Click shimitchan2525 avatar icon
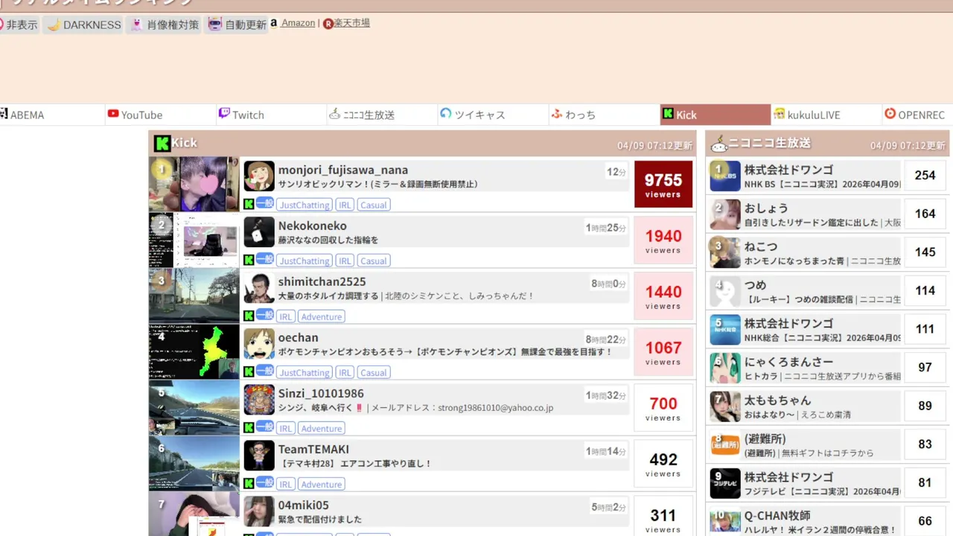The image size is (953, 536). 259,288
